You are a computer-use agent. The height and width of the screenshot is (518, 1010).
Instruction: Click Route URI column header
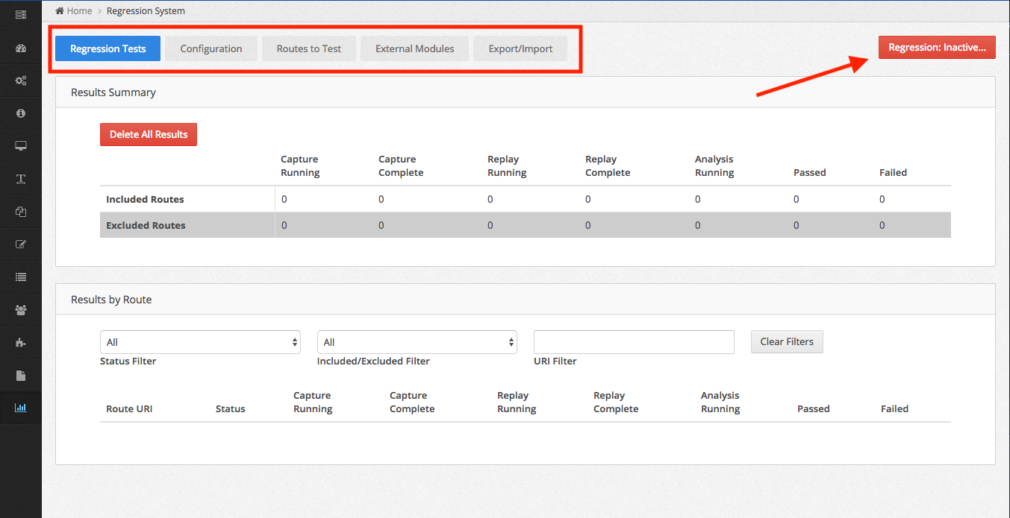(x=129, y=408)
